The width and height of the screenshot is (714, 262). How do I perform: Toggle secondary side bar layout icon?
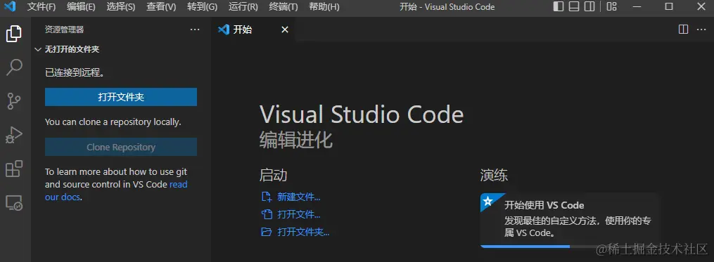(x=589, y=6)
